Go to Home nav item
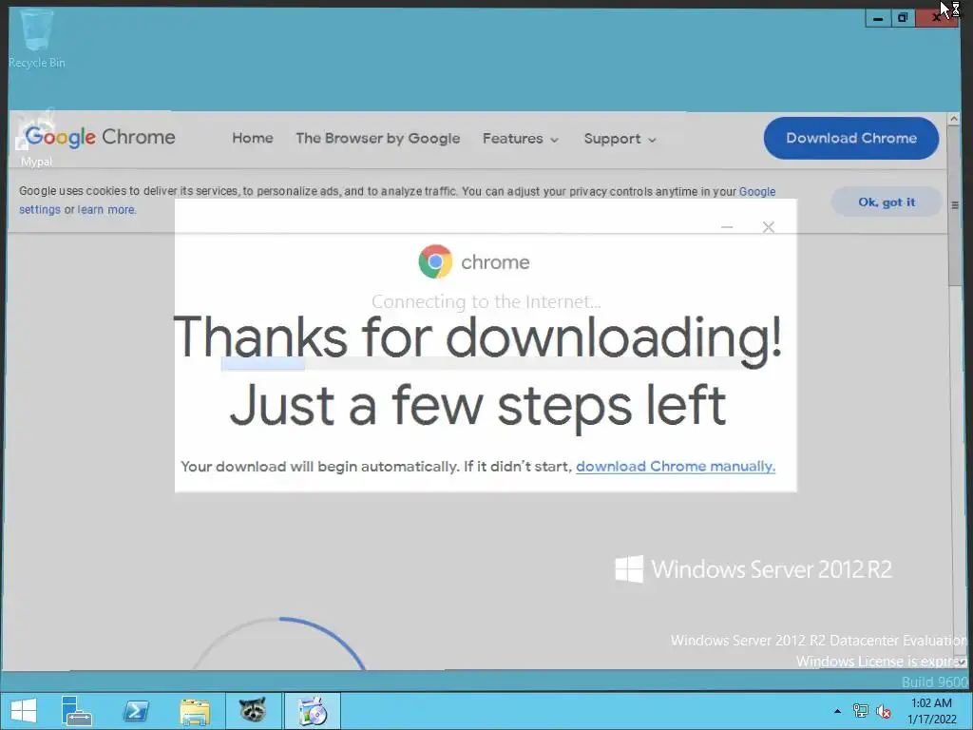 (x=253, y=138)
